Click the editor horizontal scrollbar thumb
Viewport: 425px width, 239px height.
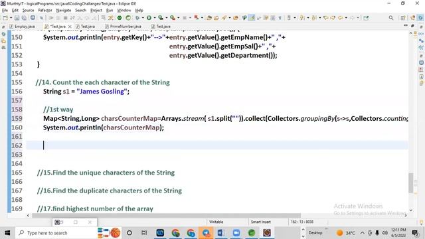(x=167, y=215)
